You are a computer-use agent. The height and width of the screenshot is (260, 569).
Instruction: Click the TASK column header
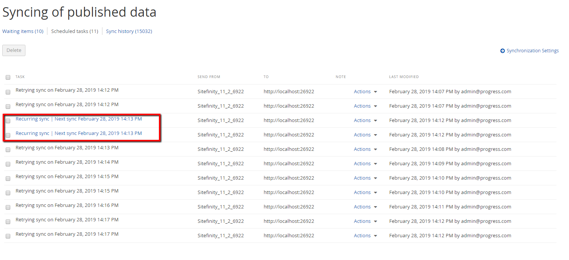(20, 77)
